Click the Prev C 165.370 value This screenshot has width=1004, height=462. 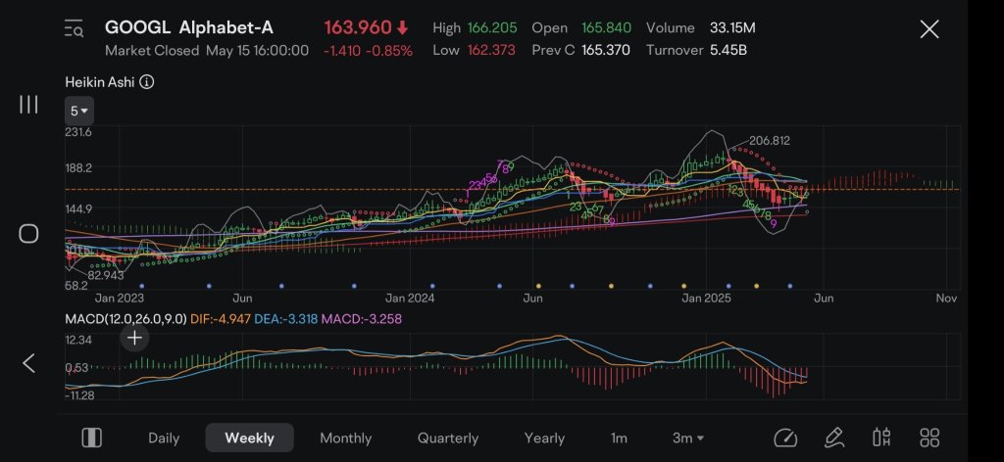tap(606, 51)
